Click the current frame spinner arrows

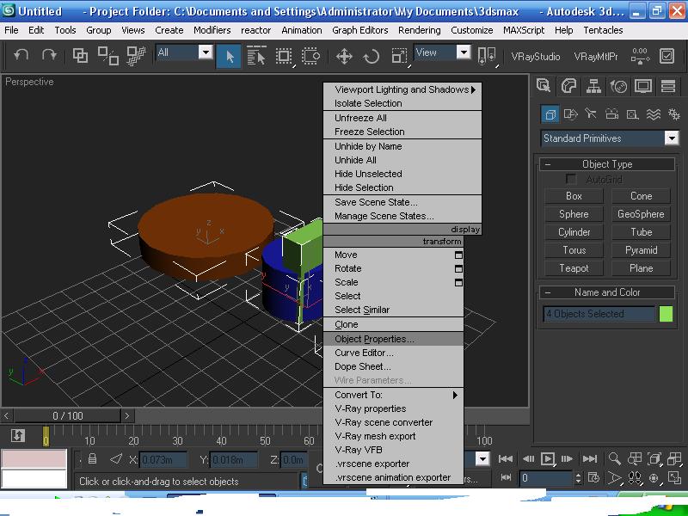pos(578,477)
